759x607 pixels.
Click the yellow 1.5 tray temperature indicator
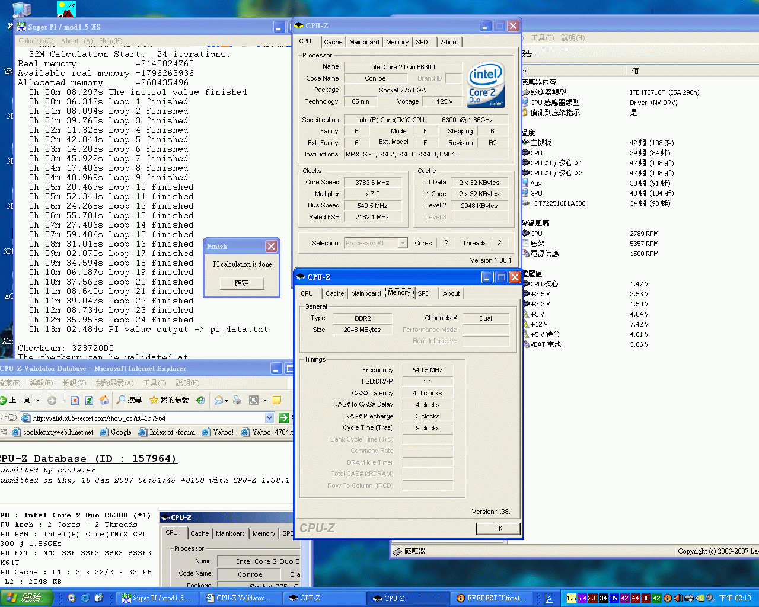(x=572, y=598)
